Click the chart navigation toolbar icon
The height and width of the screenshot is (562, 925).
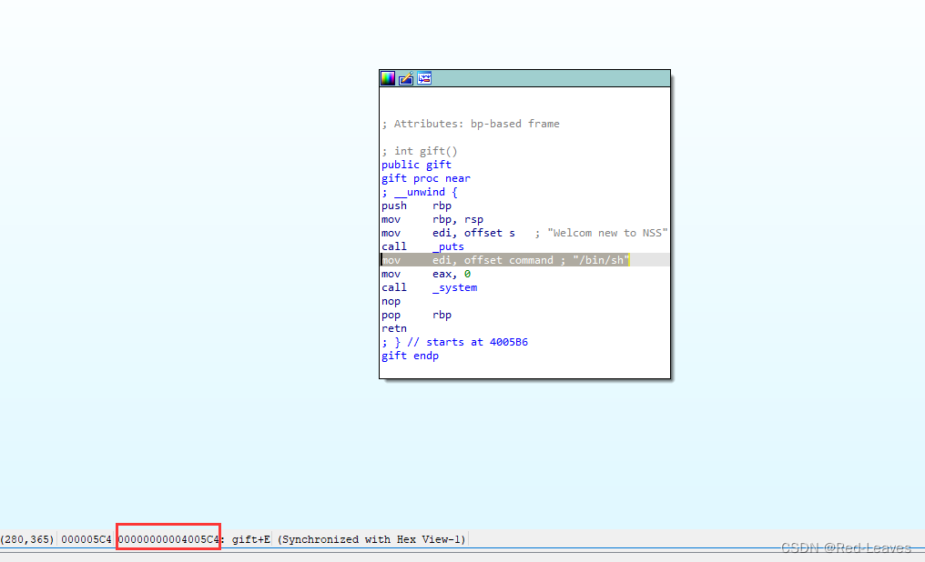[x=423, y=78]
